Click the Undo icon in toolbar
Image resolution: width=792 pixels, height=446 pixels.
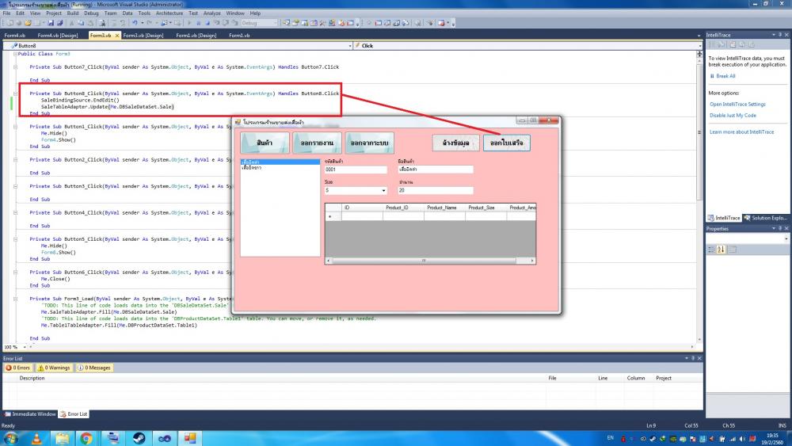pyautogui.click(x=135, y=23)
